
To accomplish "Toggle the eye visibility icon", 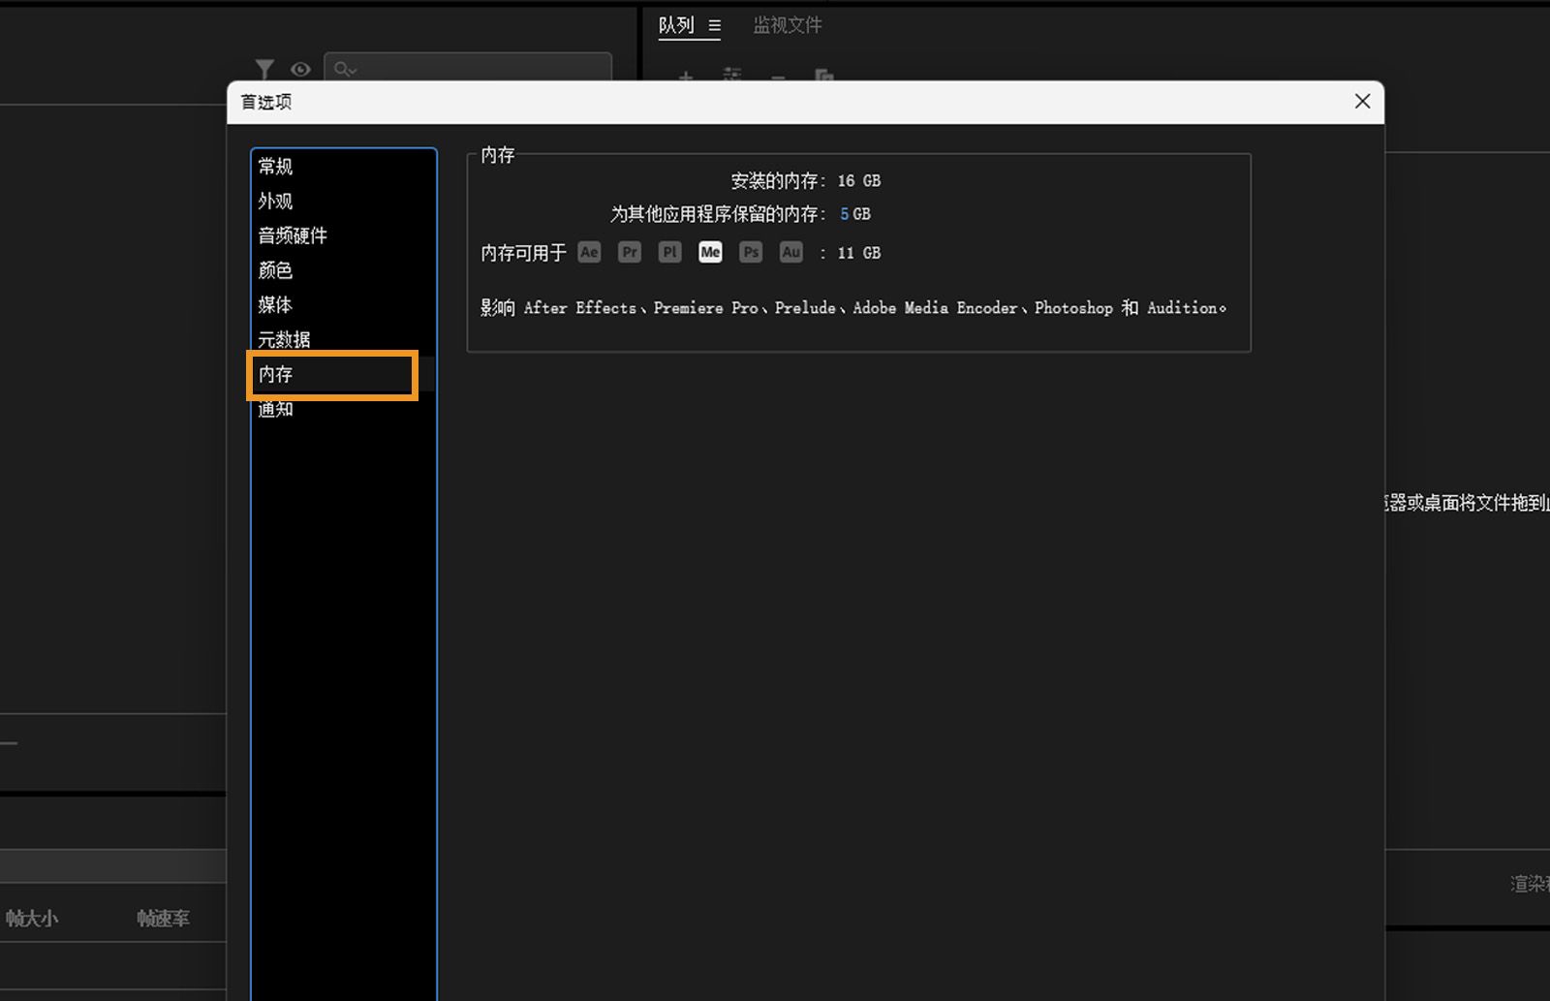I will 300,69.
